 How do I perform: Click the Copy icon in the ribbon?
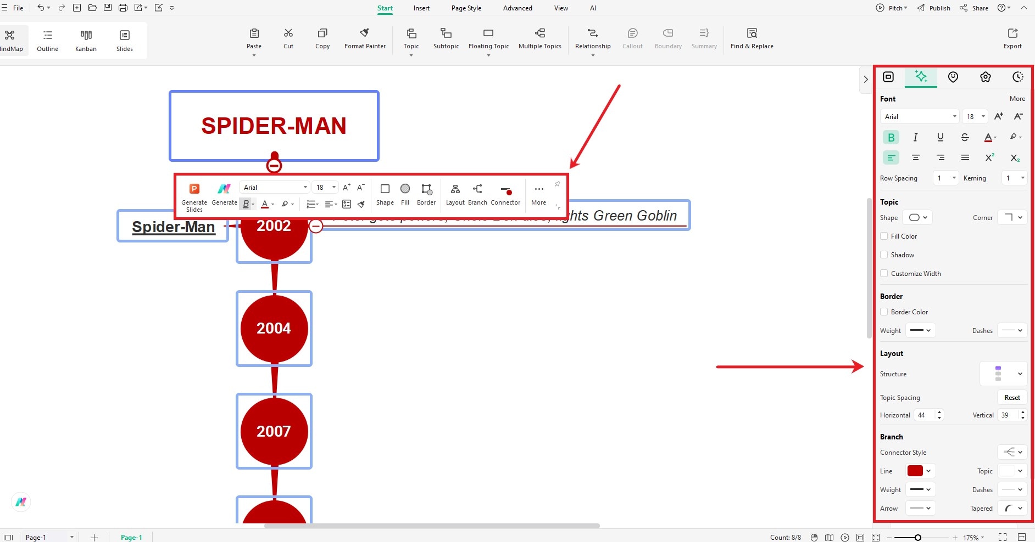322,33
